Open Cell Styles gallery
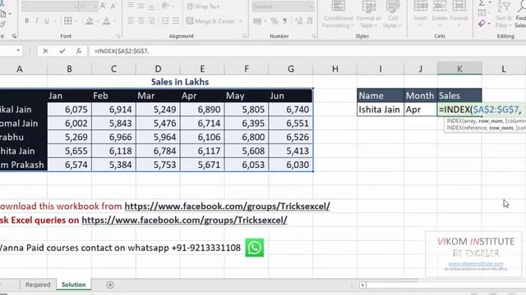The image size is (526, 295). click(x=392, y=15)
